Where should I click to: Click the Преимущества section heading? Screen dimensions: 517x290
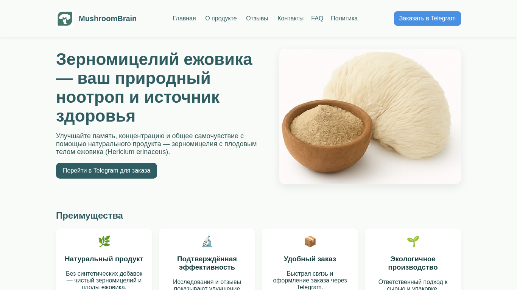point(89,216)
